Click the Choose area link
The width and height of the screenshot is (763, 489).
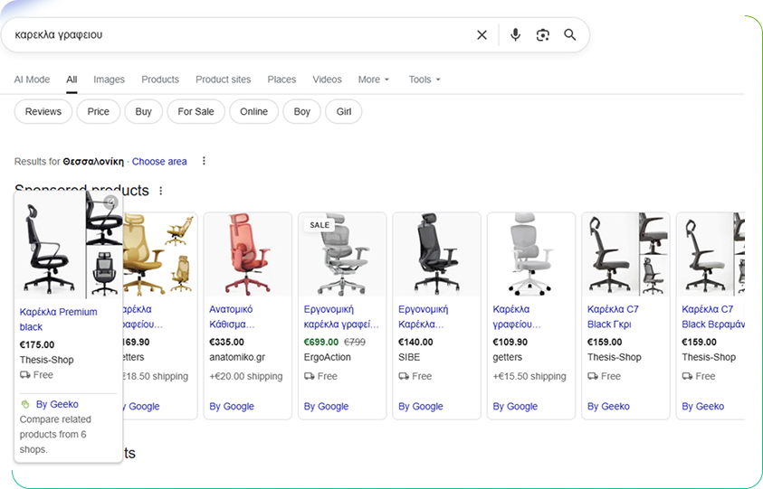click(159, 162)
